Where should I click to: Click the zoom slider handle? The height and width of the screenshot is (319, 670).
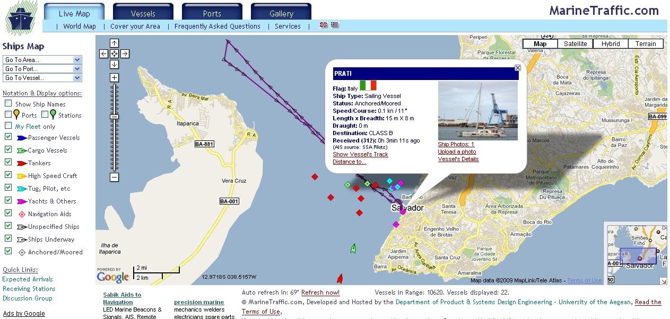[x=114, y=117]
